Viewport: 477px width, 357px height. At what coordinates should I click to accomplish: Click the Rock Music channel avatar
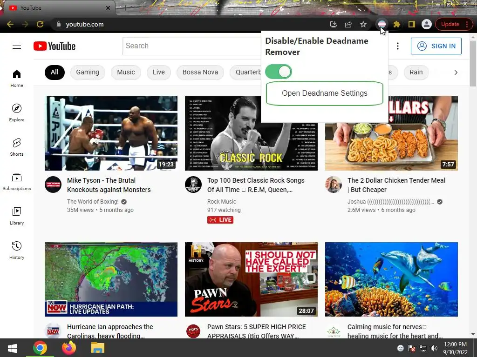point(193,185)
